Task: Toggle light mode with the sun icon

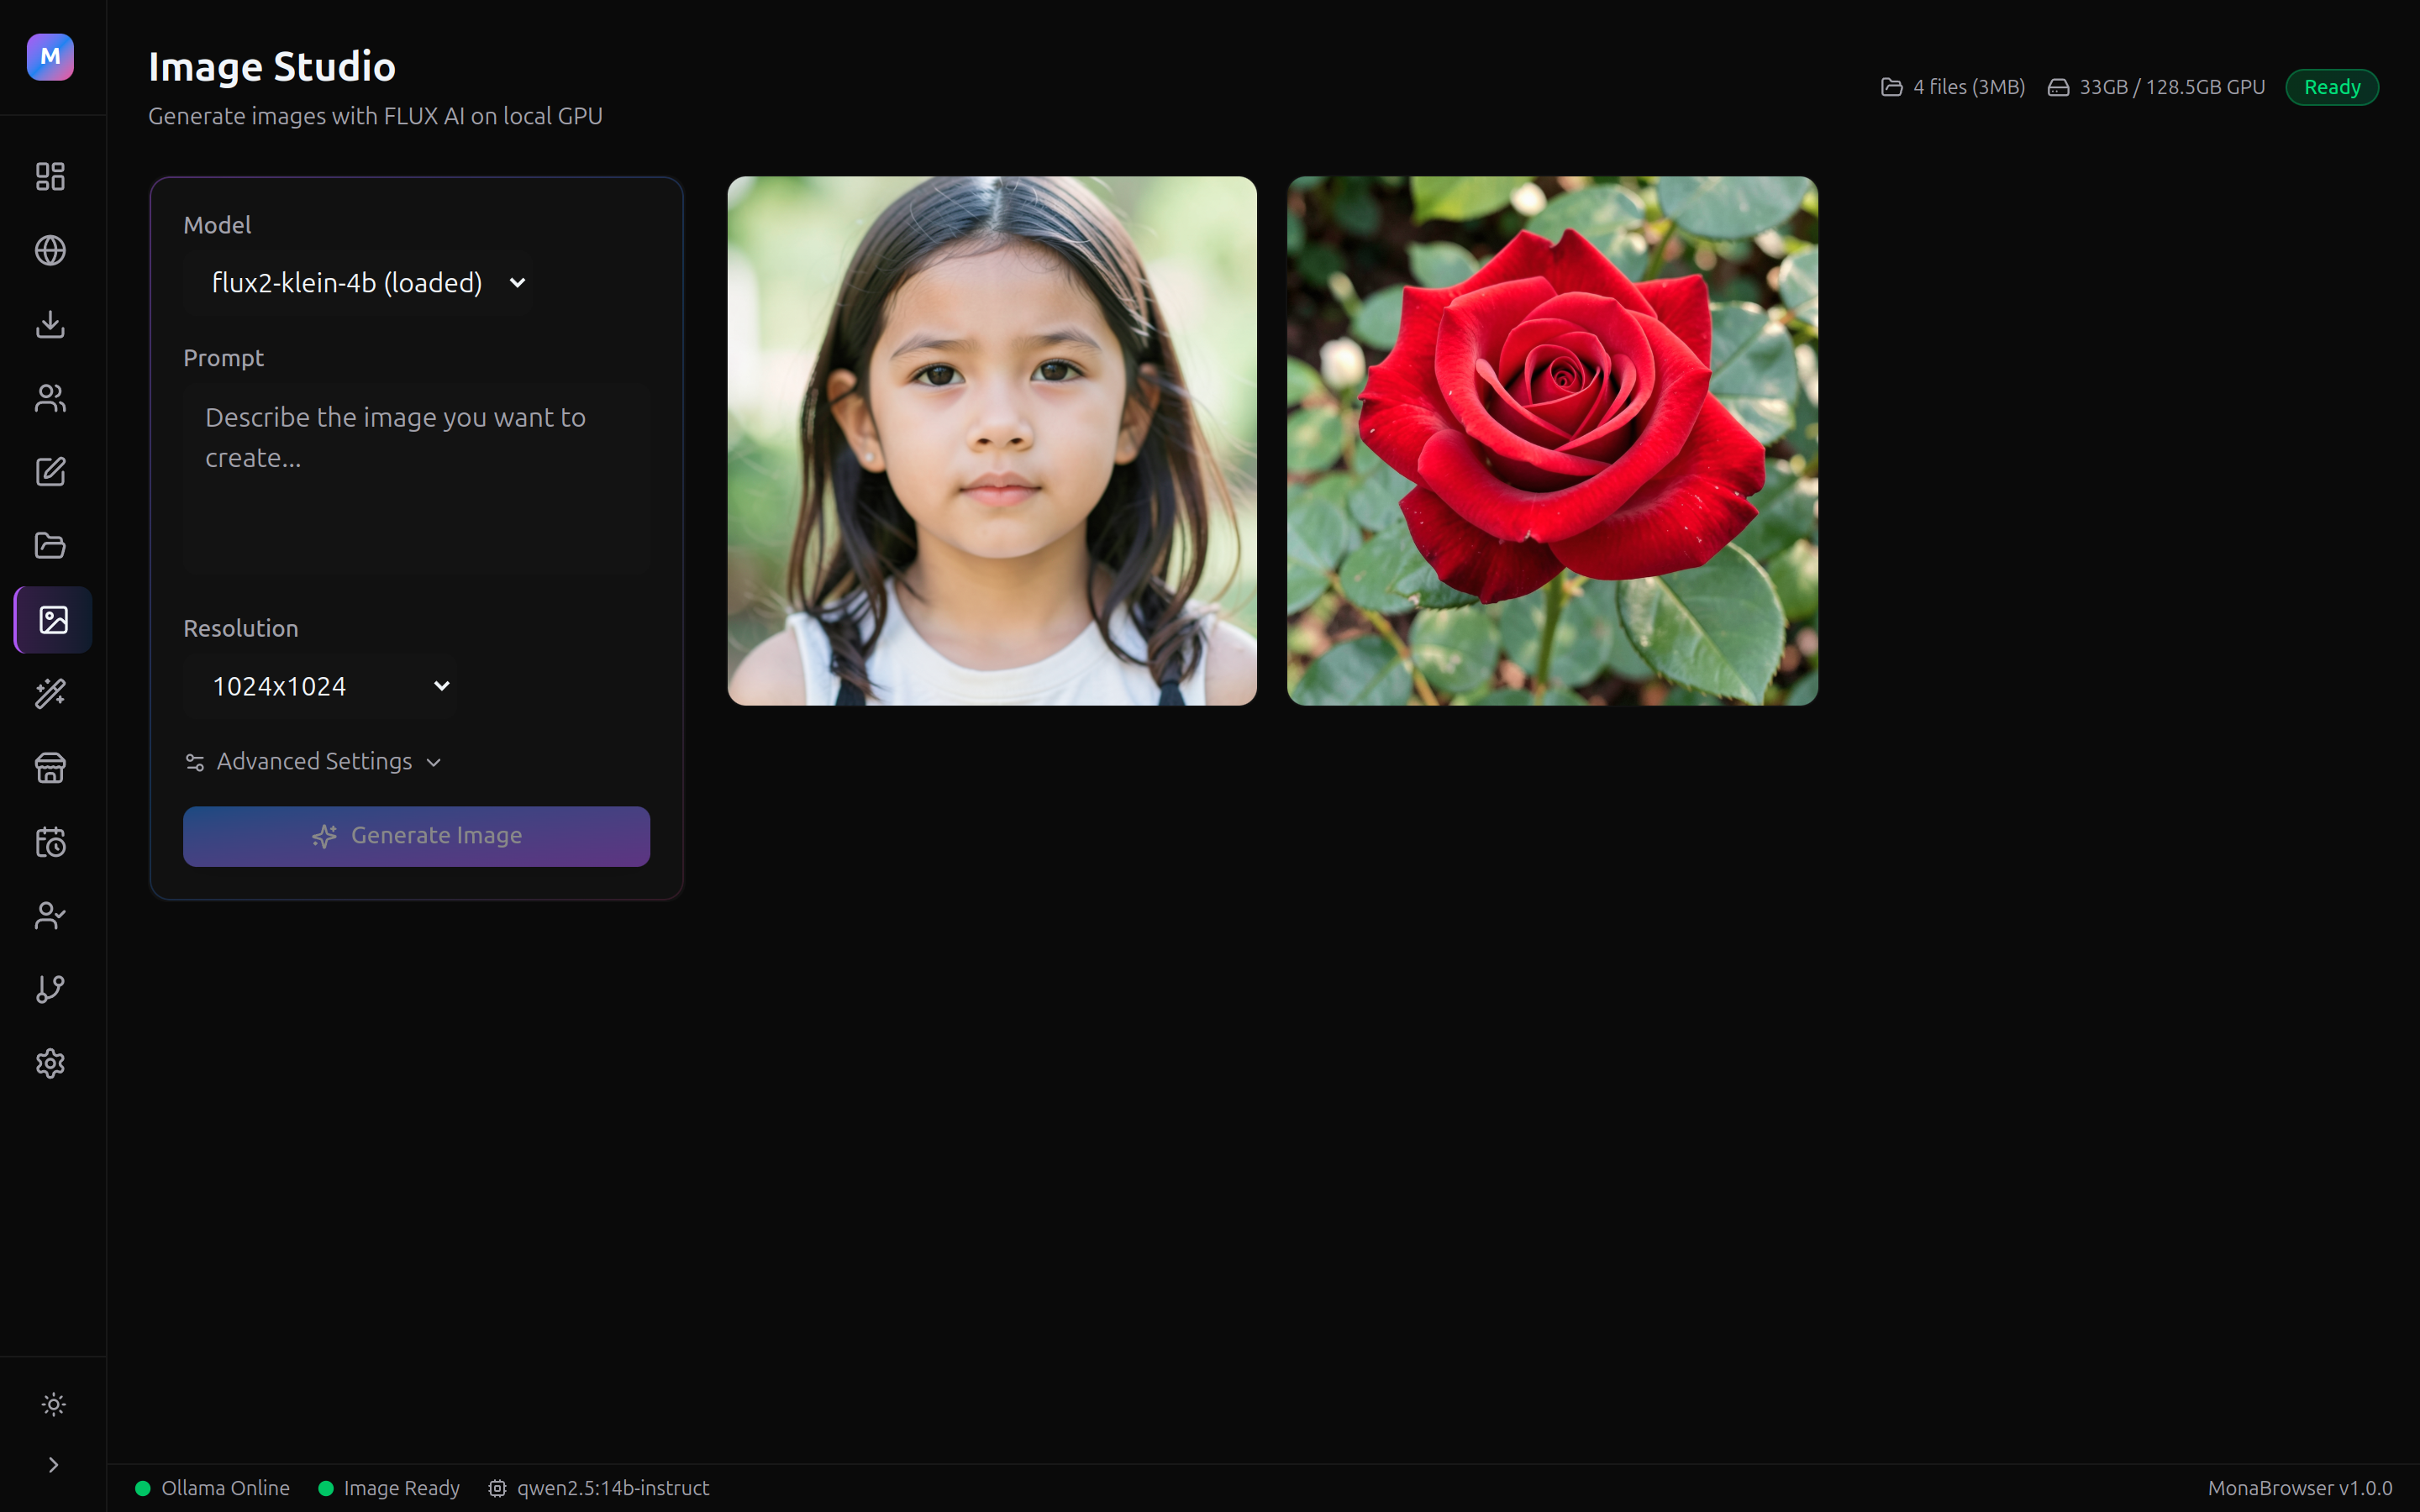Action: point(51,1404)
